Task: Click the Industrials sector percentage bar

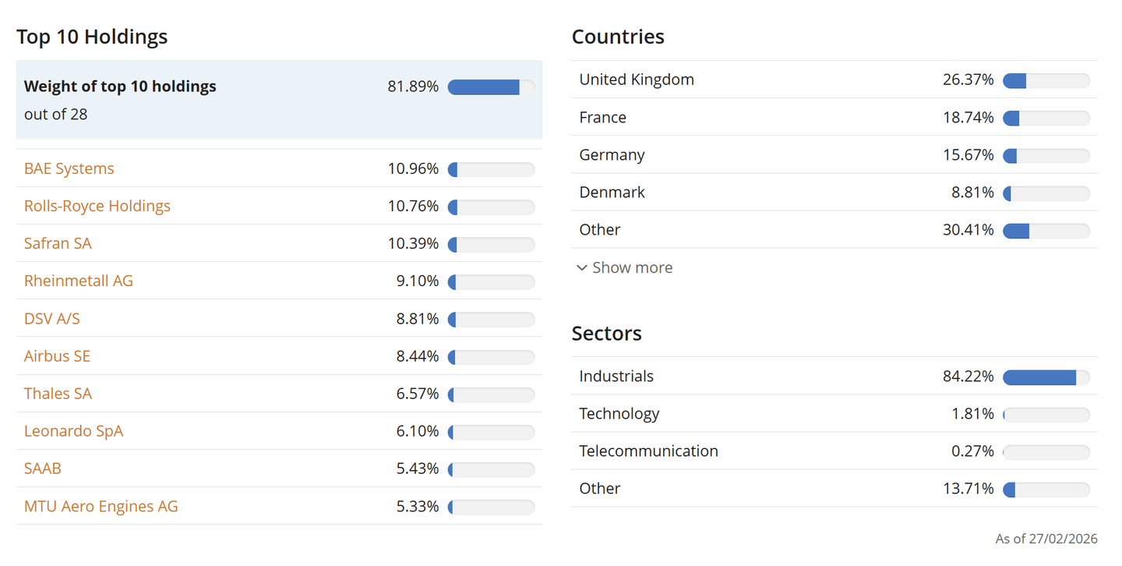Action: pos(1046,377)
